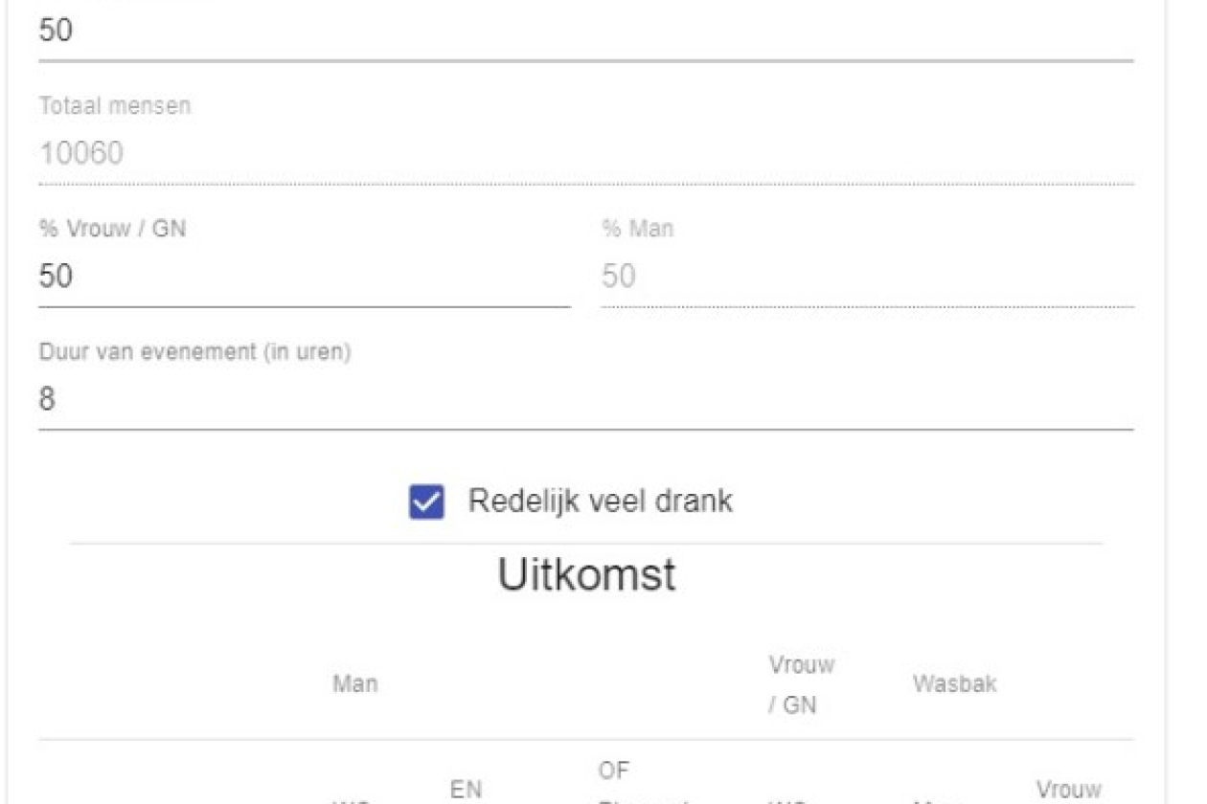Click the % Vrouw / GN label
The image size is (1207, 804).
pyautogui.click(x=112, y=230)
